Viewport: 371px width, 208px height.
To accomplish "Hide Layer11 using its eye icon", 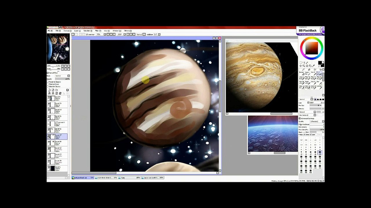I will click(x=49, y=116).
